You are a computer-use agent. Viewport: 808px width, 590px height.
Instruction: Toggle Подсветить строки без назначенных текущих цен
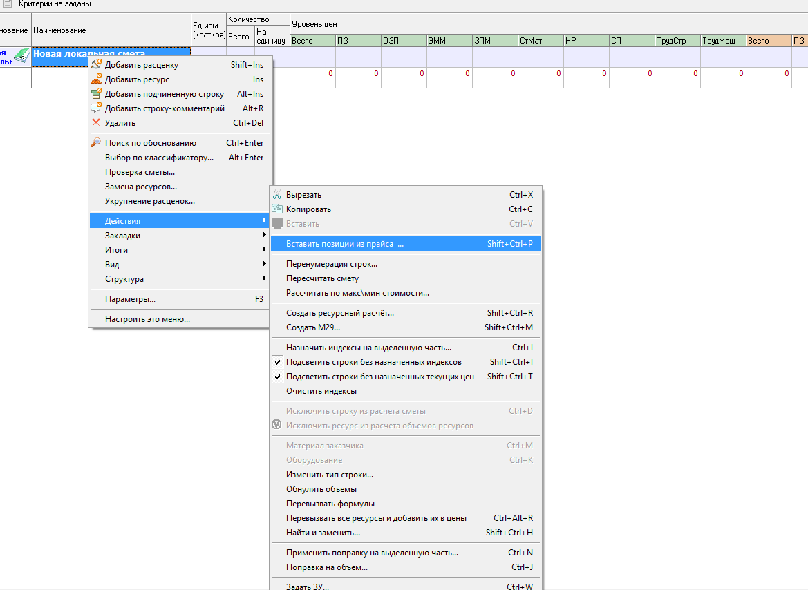tap(379, 377)
